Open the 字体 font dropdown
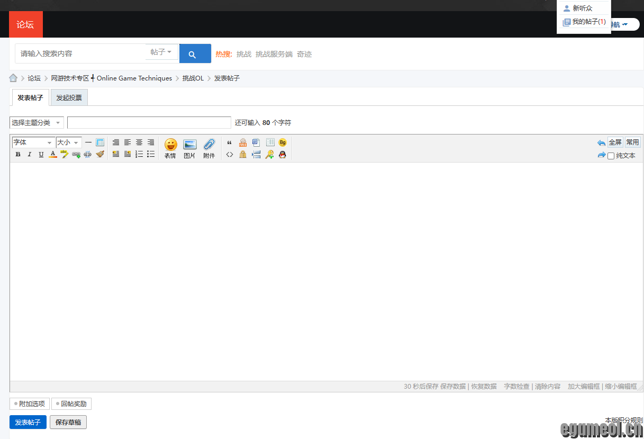This screenshot has width=644, height=439. [33, 142]
